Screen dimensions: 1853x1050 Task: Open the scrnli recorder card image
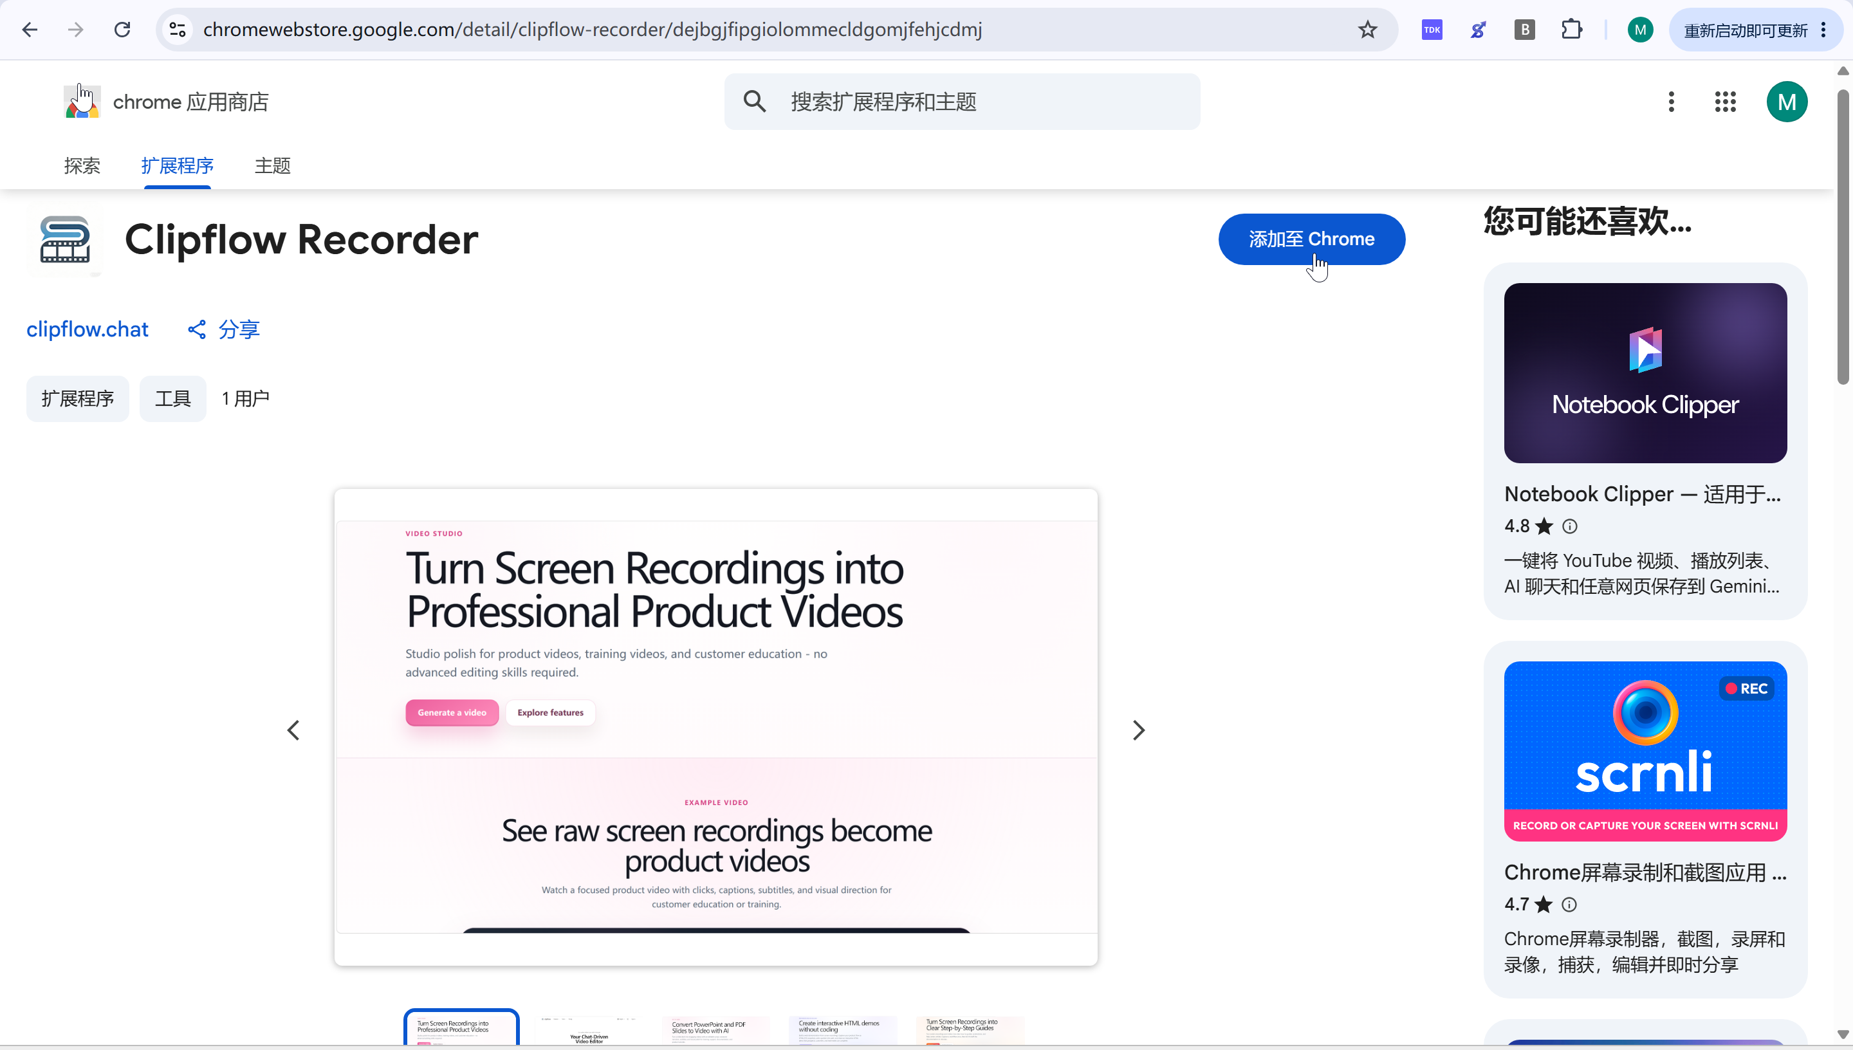click(x=1645, y=751)
